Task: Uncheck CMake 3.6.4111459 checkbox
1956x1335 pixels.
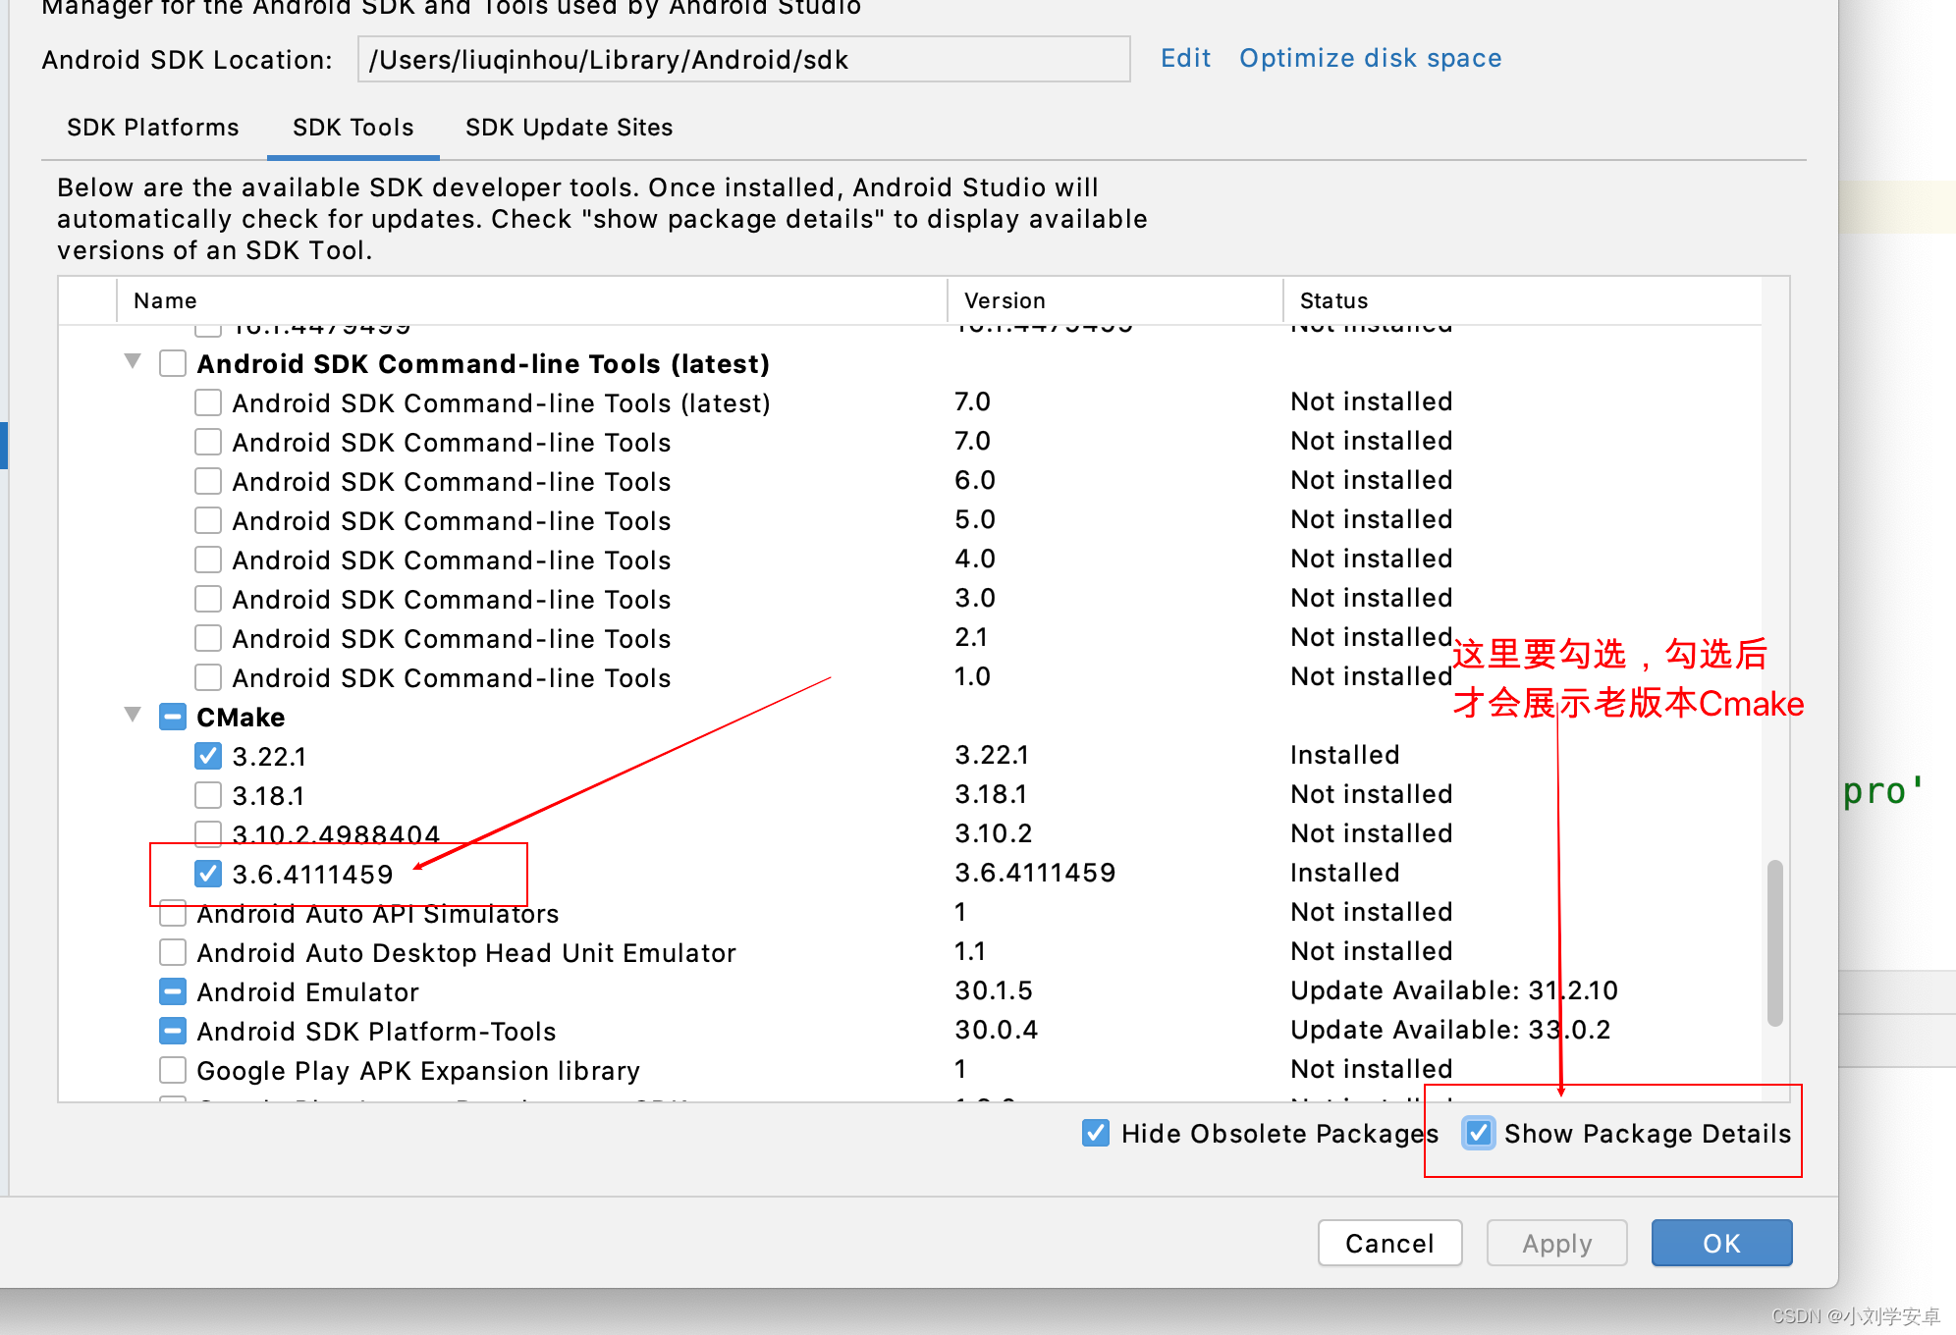Action: coord(208,874)
